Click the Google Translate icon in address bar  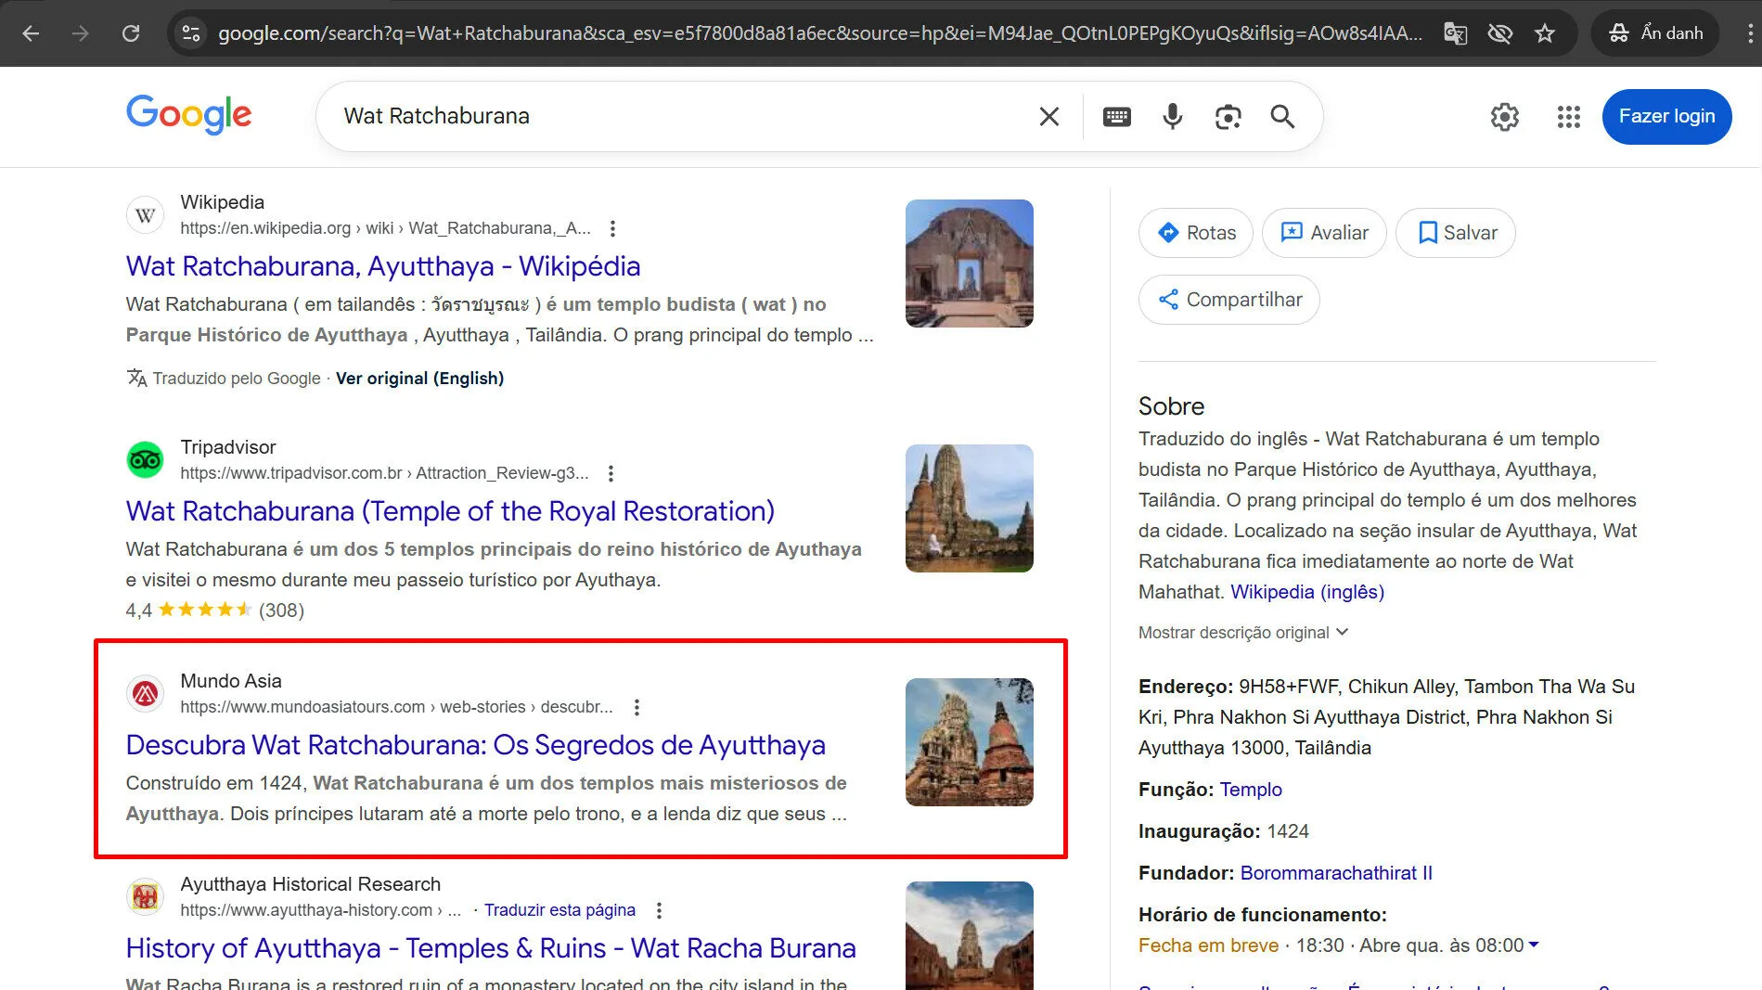(x=1455, y=32)
